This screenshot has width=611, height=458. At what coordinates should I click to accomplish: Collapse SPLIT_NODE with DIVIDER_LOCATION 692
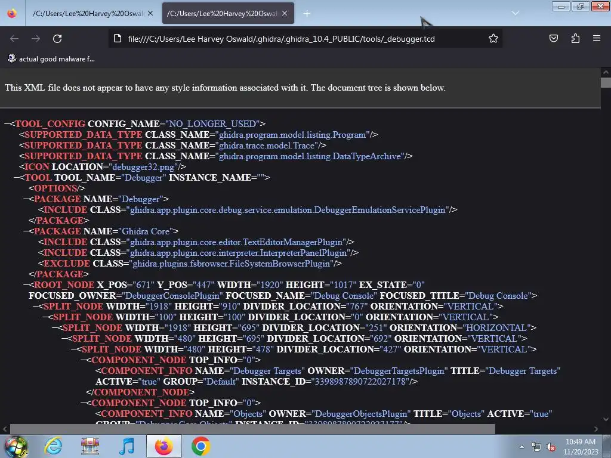(64, 339)
